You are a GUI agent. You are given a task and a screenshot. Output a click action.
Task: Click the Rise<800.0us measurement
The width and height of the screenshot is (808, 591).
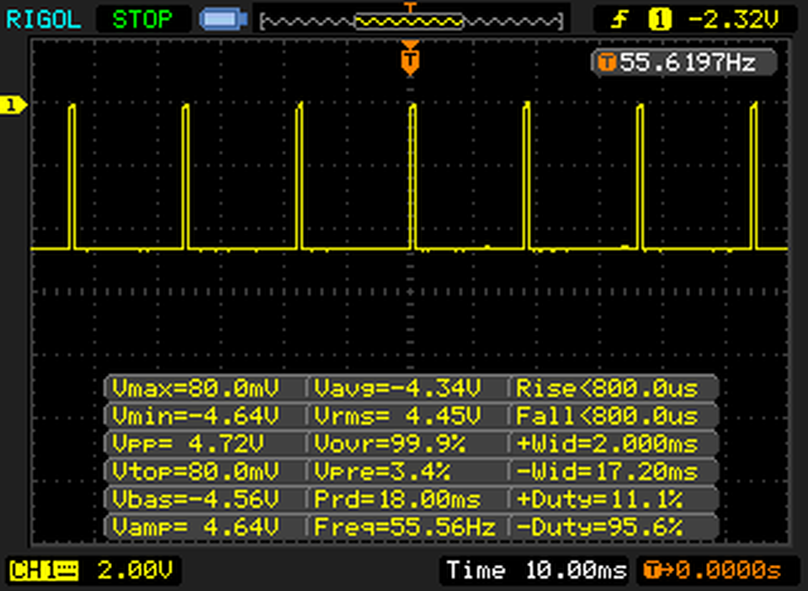click(x=607, y=388)
